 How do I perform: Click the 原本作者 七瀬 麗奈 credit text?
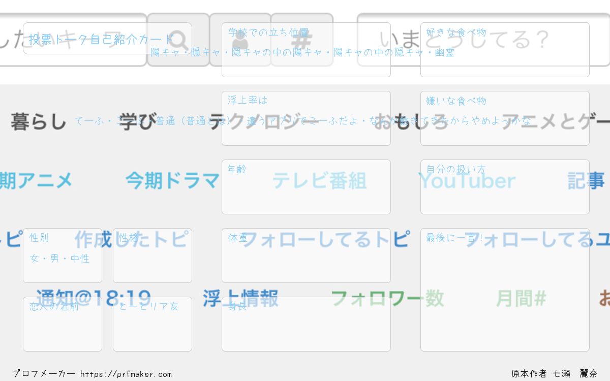coord(555,374)
